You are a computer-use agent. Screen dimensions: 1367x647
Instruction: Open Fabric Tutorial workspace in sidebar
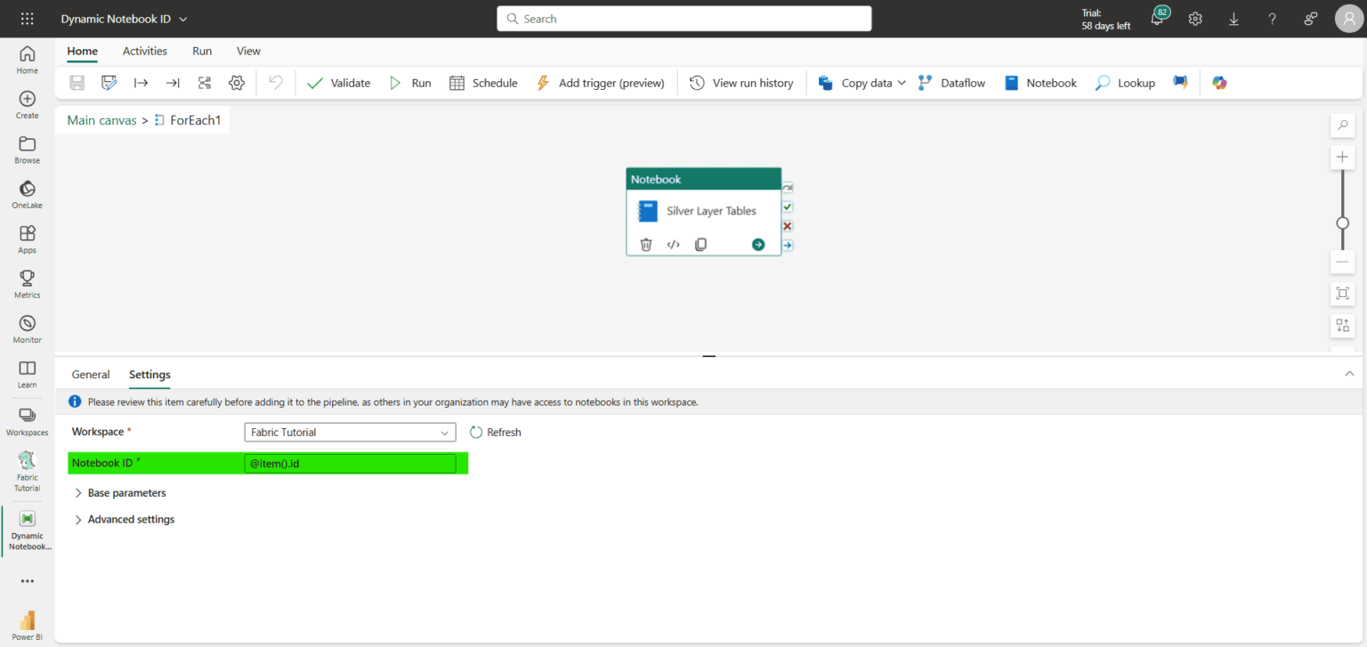coord(28,472)
